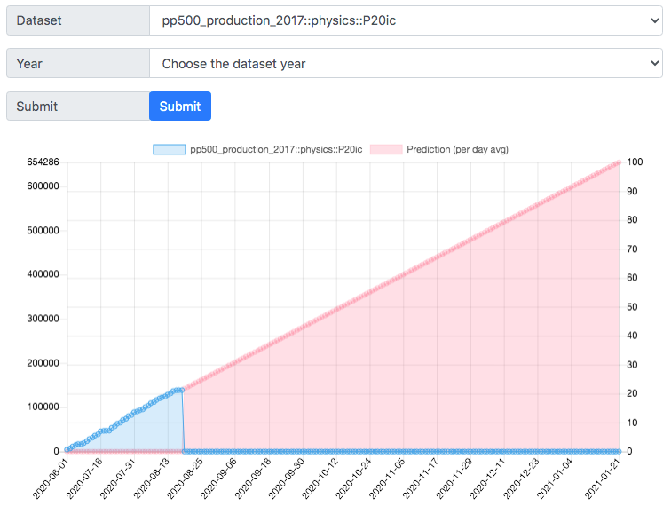Click right axis value 80

coord(632,219)
